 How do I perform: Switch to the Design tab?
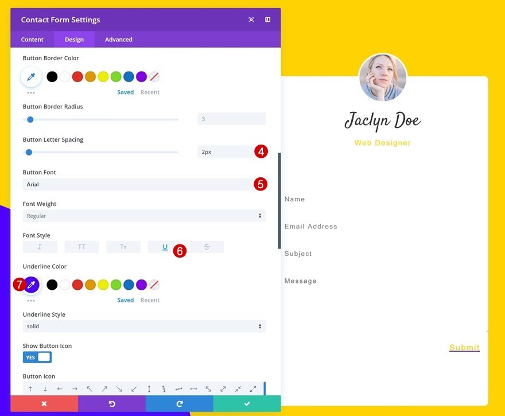tap(74, 39)
